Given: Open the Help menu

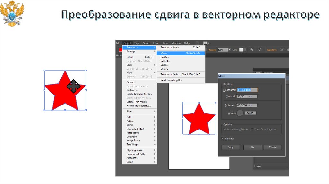Looking at the screenshot, I should (x=187, y=43).
